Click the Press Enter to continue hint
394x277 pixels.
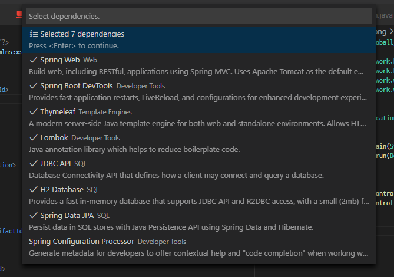[x=74, y=45]
